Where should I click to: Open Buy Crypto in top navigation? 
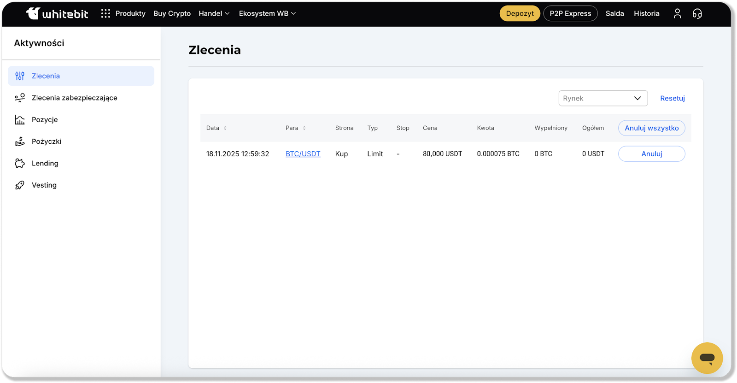click(x=172, y=14)
